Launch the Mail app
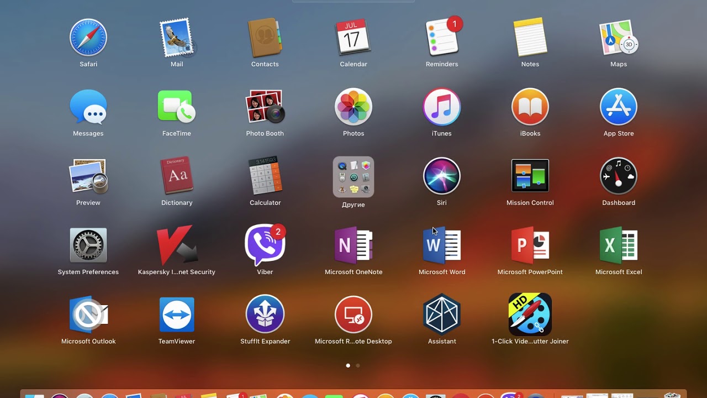The image size is (707, 398). point(177,38)
